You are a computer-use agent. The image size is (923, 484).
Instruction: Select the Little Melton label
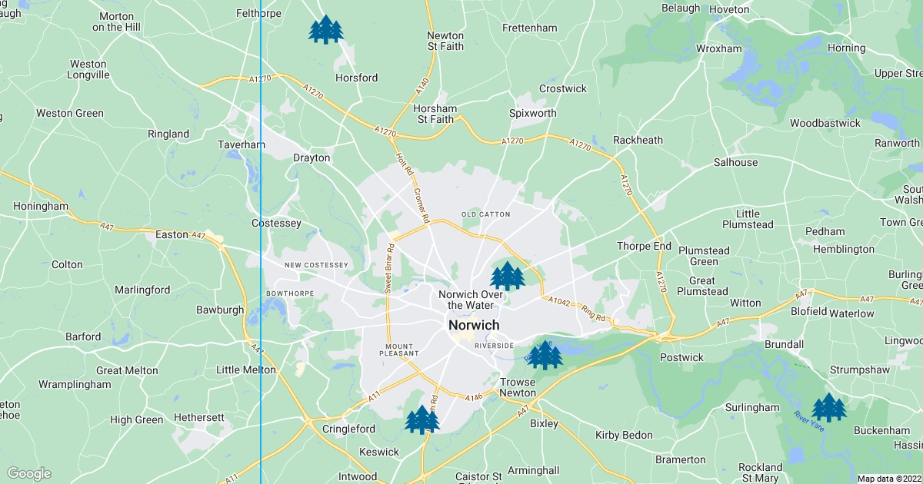click(x=245, y=370)
